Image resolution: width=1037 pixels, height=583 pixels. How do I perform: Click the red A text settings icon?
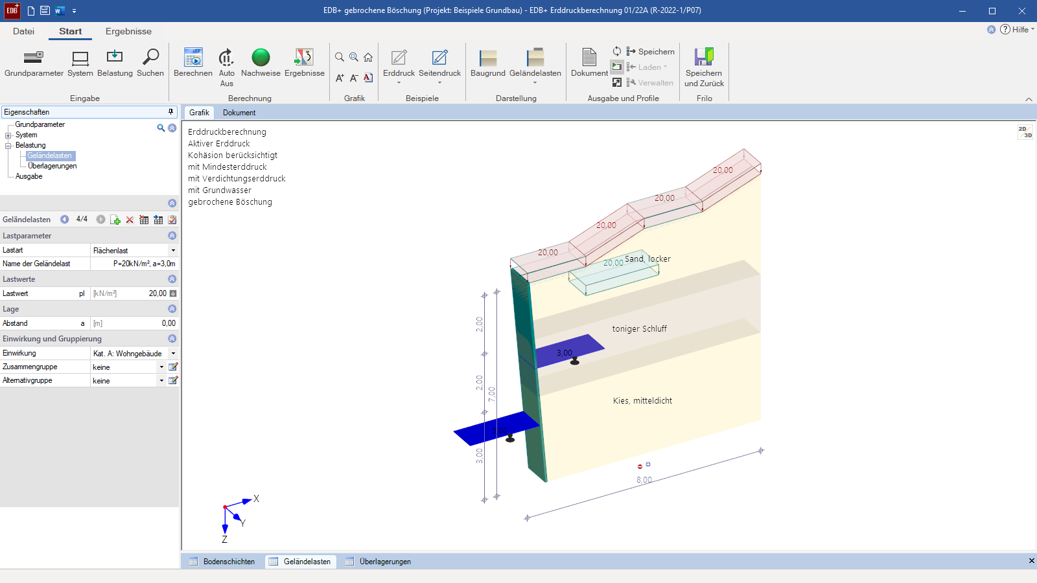pos(368,78)
